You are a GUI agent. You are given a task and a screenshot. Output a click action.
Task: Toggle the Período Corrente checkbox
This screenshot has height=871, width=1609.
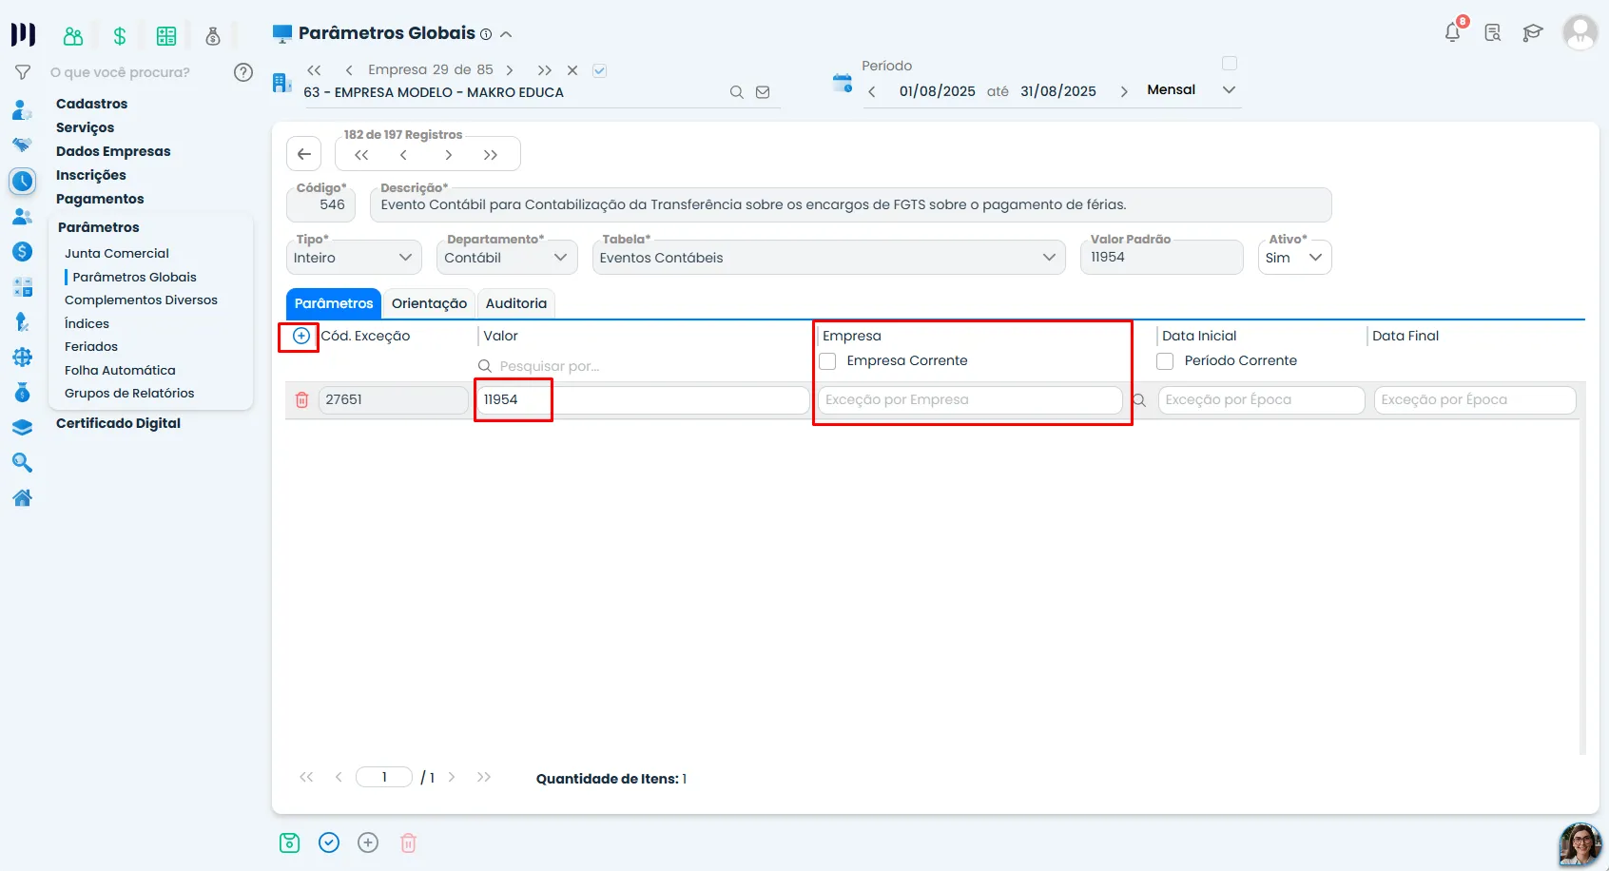[1165, 361]
